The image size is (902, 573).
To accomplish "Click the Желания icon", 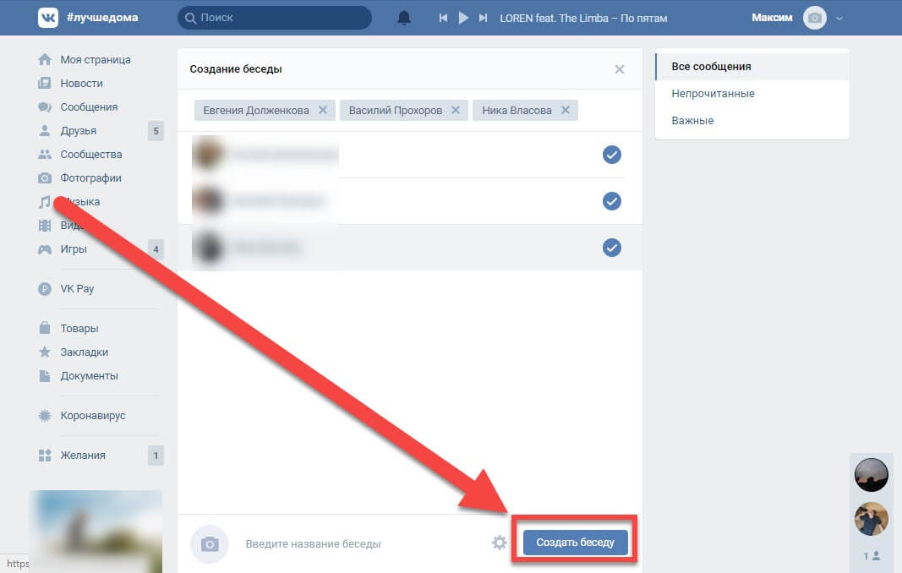I will [x=44, y=455].
